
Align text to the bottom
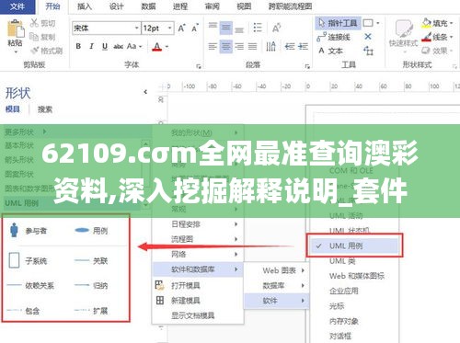[239, 29]
